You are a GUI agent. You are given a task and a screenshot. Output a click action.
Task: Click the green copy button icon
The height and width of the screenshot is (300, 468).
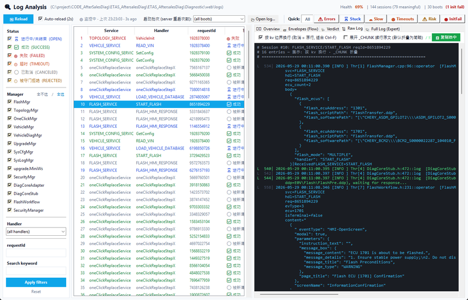pyautogui.click(x=437, y=37)
